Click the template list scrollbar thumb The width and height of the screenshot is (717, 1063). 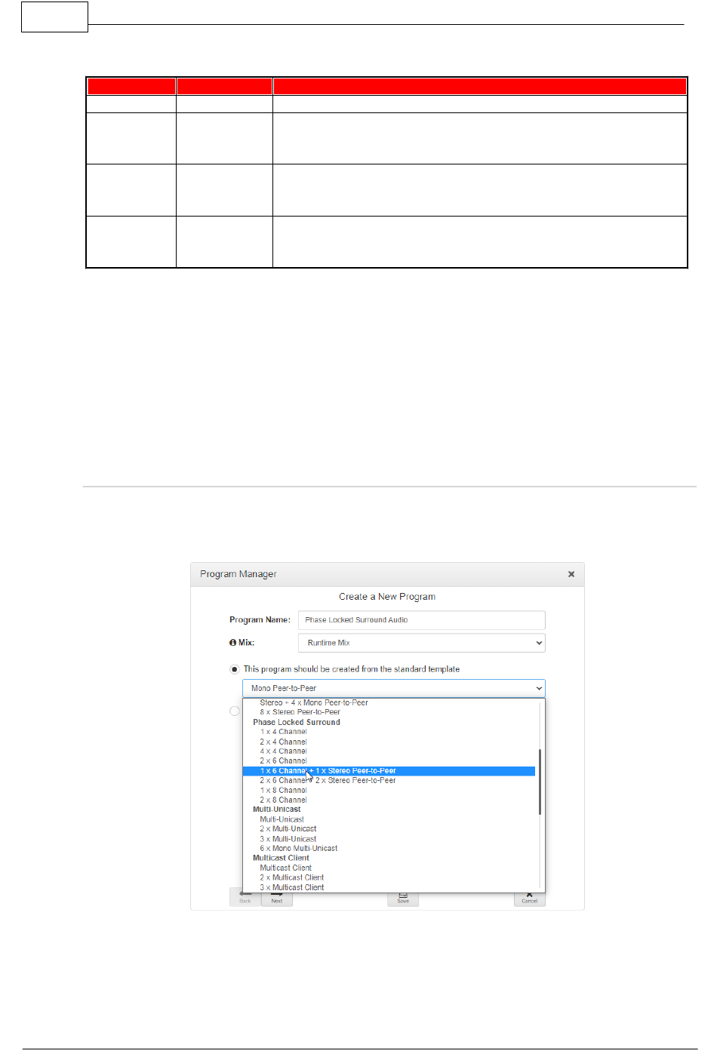(540, 782)
